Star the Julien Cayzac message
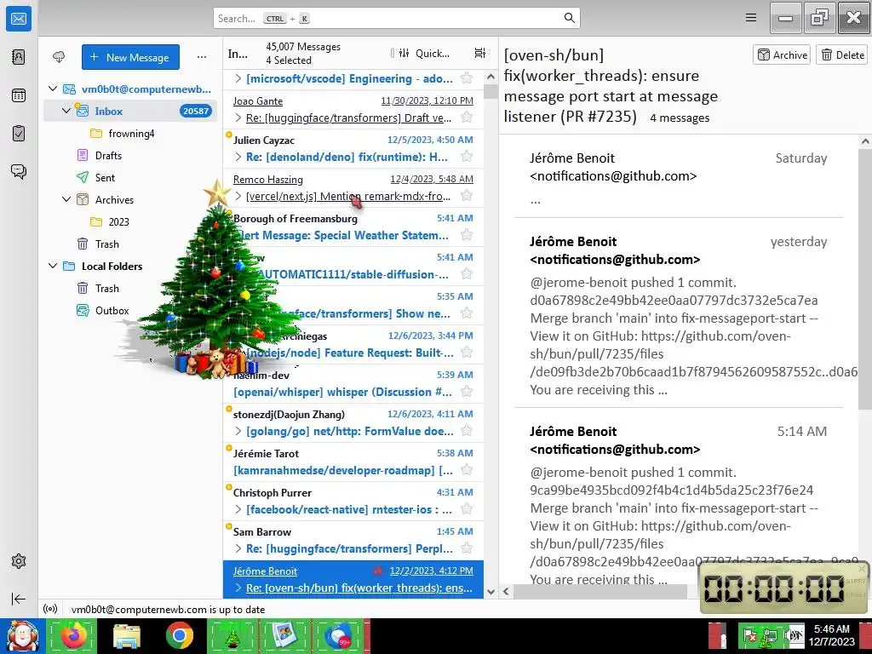872x654 pixels. [467, 157]
